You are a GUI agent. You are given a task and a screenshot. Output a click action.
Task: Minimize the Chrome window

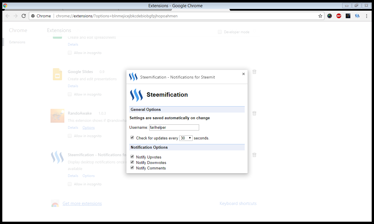(347, 5)
